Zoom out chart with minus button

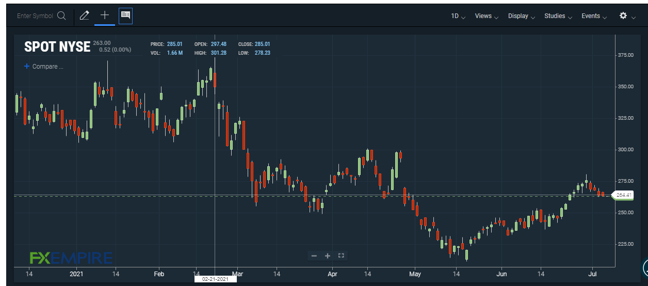coord(314,256)
